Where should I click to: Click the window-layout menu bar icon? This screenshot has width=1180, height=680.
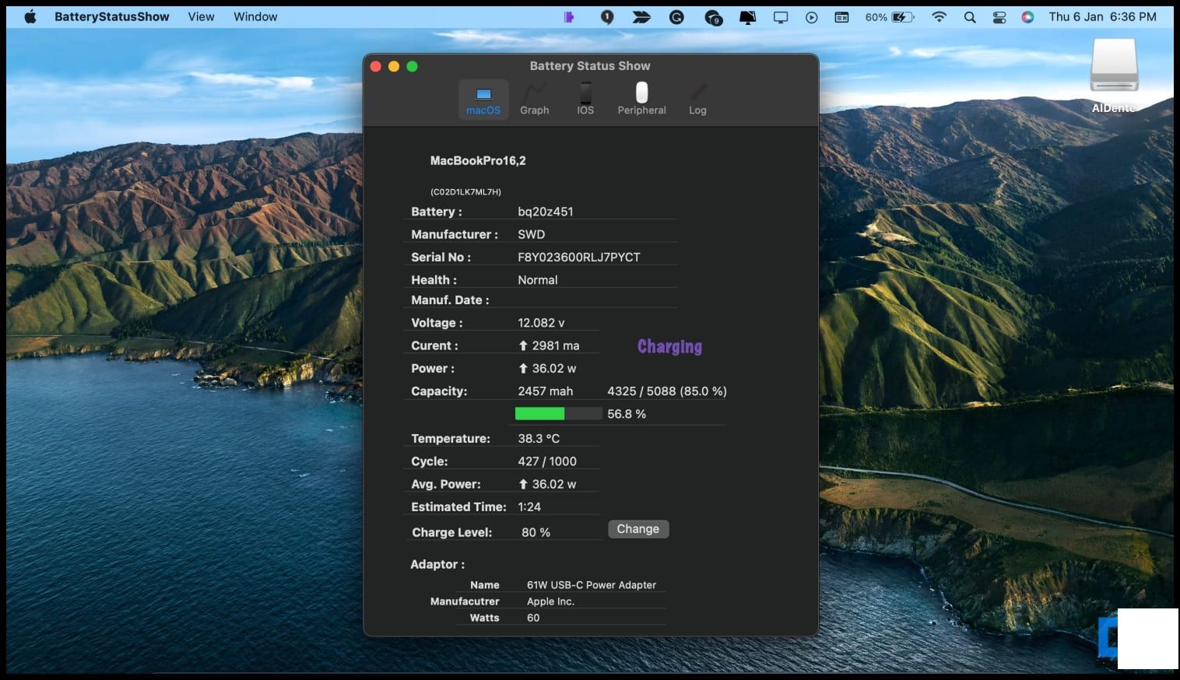(x=841, y=16)
